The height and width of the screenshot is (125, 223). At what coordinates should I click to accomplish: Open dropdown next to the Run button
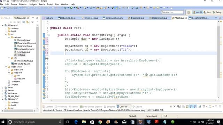pyautogui.click(x=74, y=8)
